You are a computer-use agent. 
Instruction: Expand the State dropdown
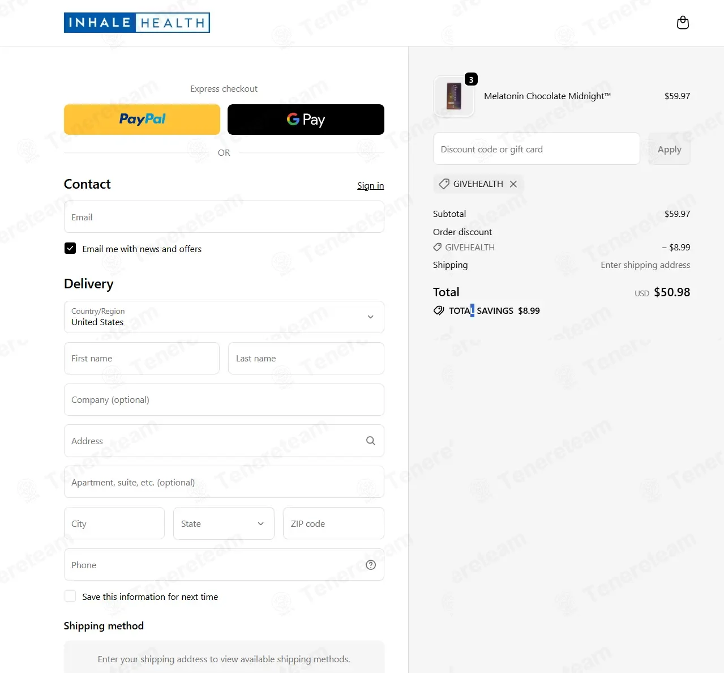click(224, 523)
